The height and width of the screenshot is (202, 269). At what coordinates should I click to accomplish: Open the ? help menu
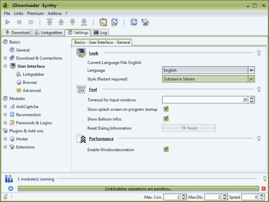coord(66,13)
